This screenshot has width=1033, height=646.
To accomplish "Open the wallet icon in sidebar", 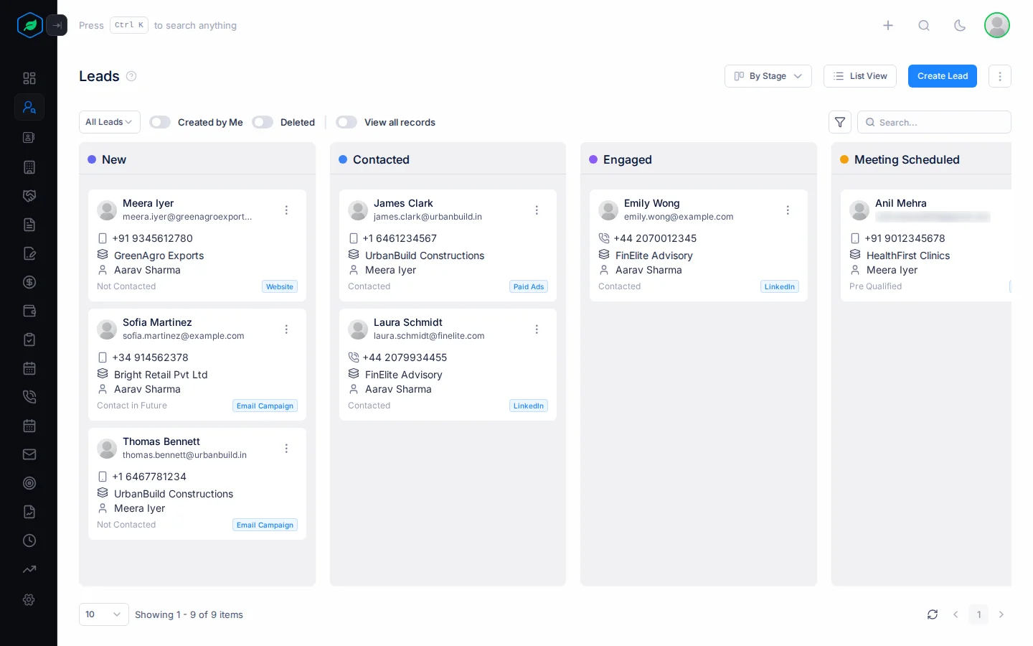I will (29, 311).
